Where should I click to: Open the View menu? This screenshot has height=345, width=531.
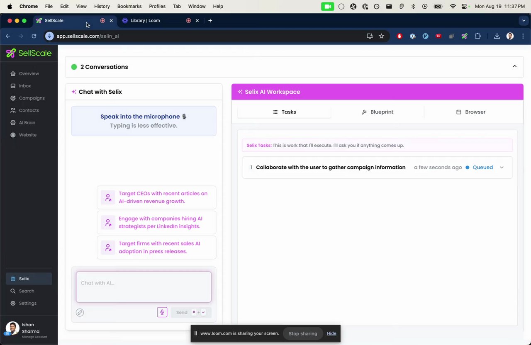81,6
